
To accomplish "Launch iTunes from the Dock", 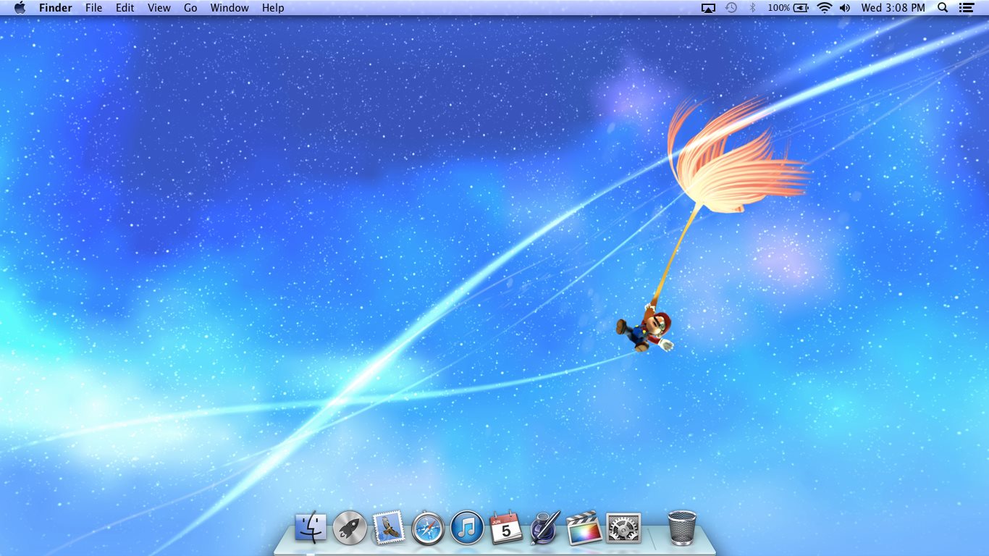I will click(x=466, y=528).
